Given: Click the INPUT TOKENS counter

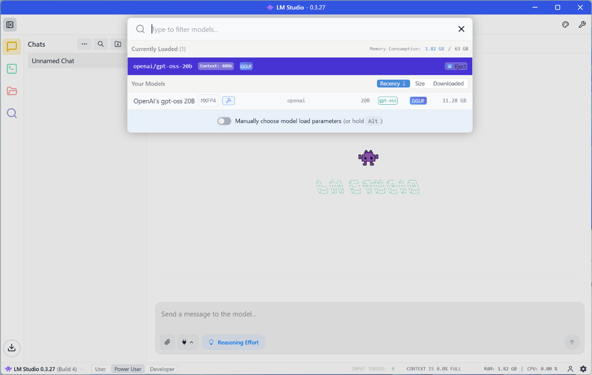Looking at the screenshot, I should point(373,369).
